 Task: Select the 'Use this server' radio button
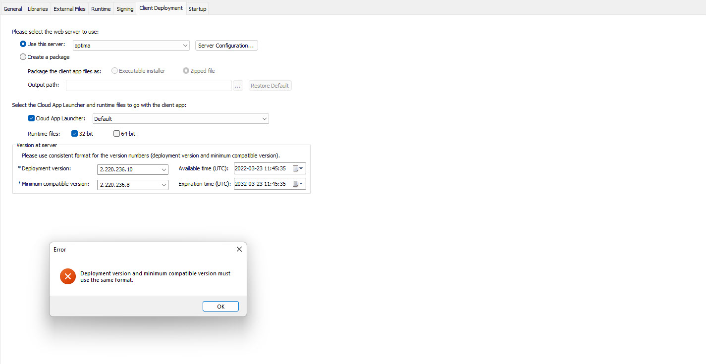[23, 45]
